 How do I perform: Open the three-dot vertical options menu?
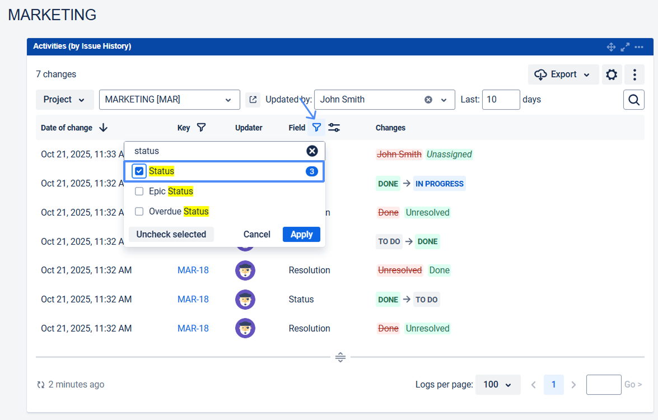[x=634, y=74]
